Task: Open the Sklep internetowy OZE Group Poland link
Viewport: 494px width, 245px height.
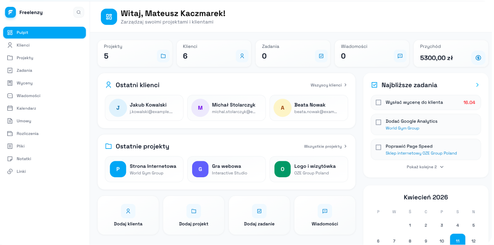Action: coord(421,153)
